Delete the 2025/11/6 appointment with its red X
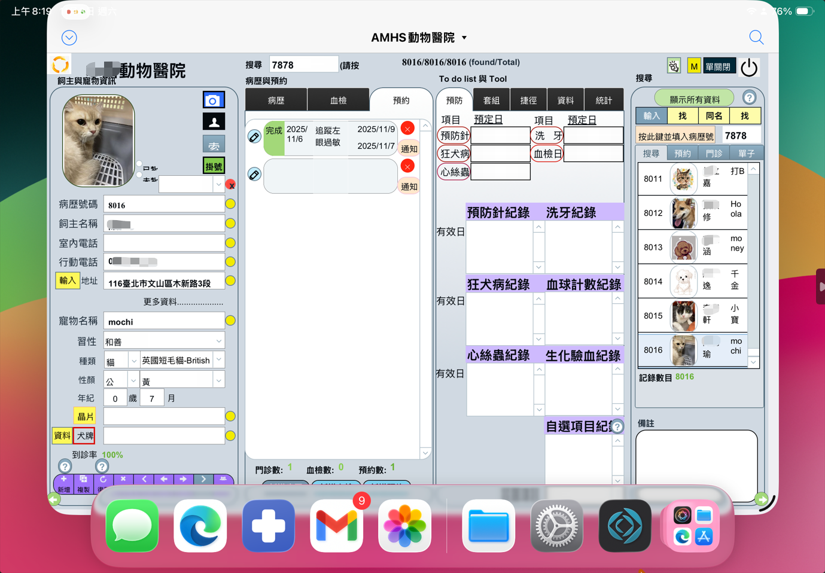This screenshot has width=825, height=573. coord(407,129)
